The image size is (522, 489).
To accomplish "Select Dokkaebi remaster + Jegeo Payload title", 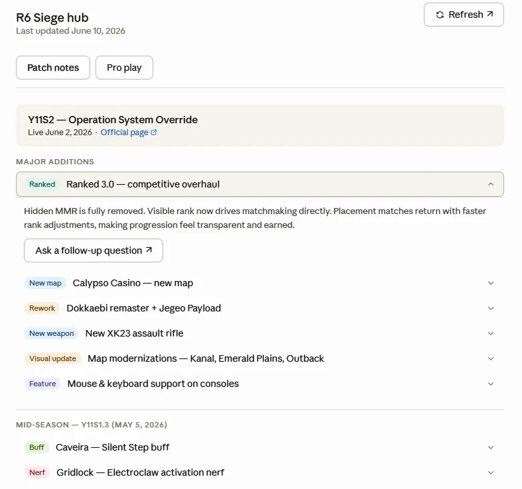I will (144, 308).
